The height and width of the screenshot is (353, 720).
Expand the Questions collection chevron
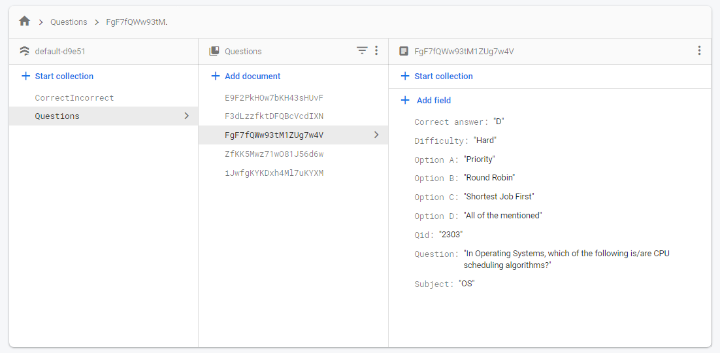pos(186,116)
